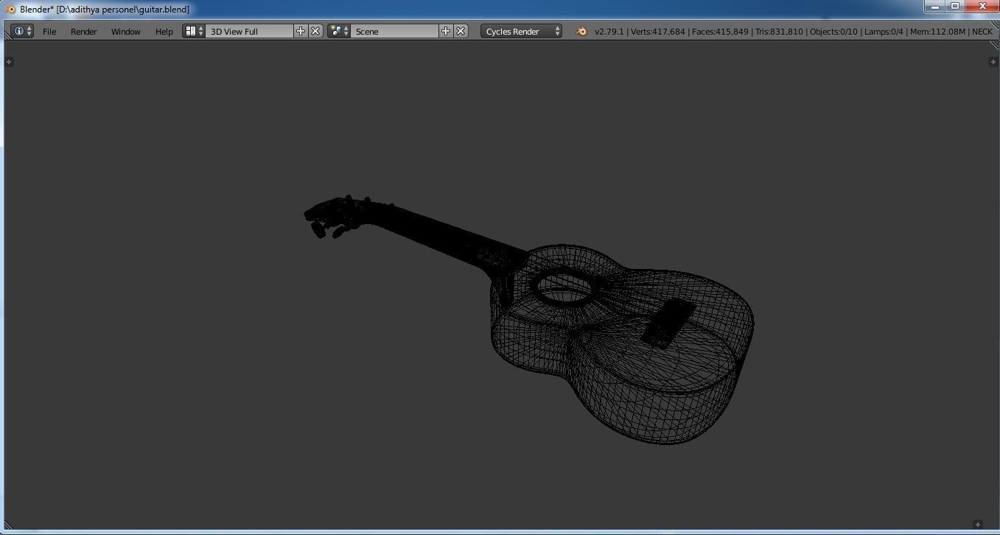The image size is (1000, 535).
Task: Maximize the Blender window
Action: tap(954, 6)
